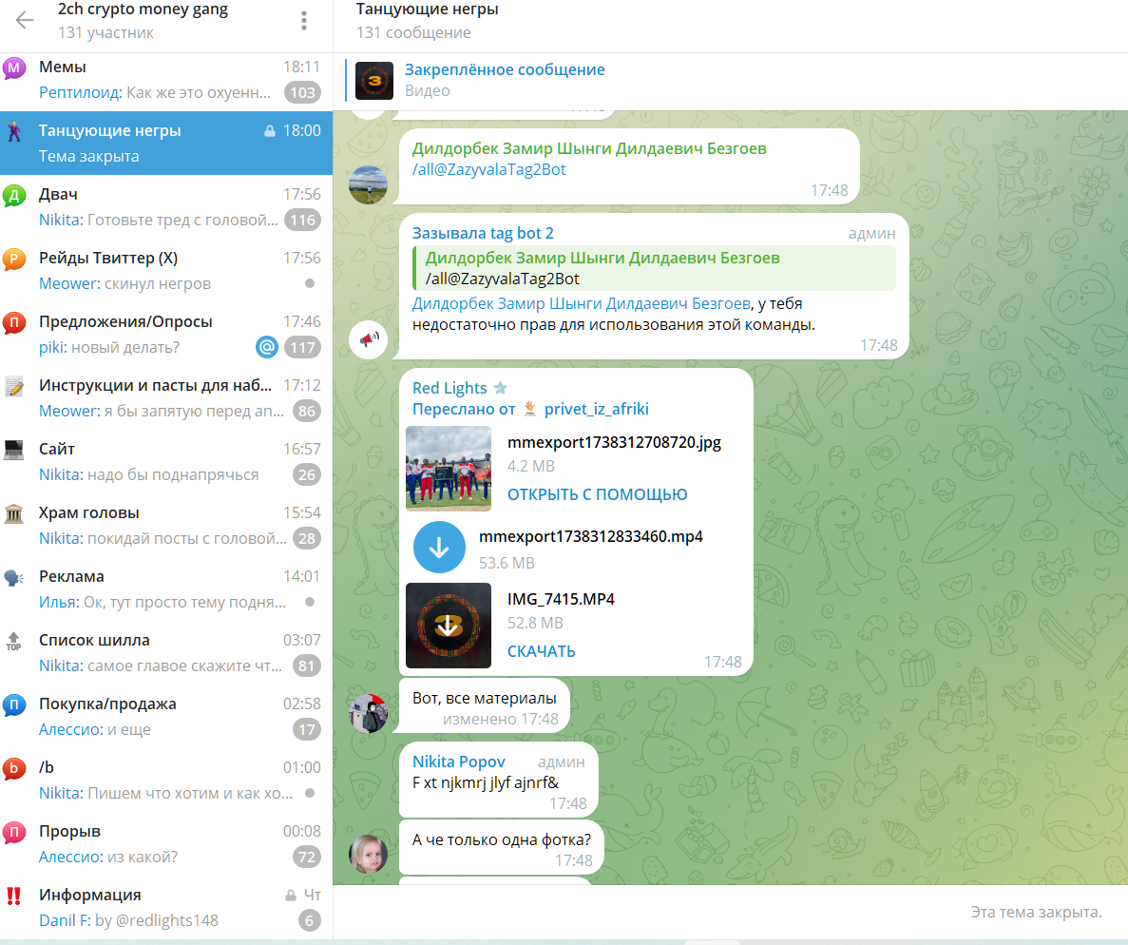1128x945 pixels.
Task: Click the orange Р avatar icon
Action: click(x=14, y=259)
